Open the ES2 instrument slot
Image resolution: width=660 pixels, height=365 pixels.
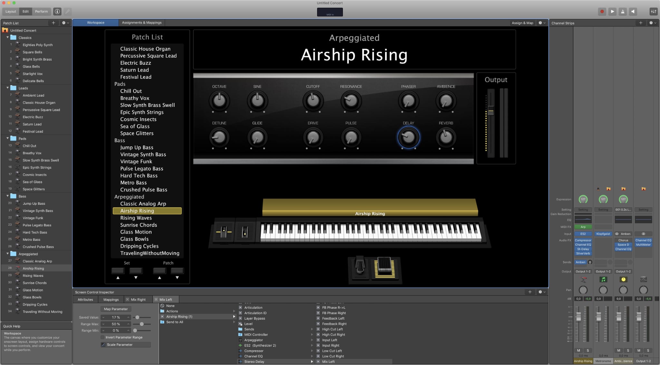(x=583, y=234)
